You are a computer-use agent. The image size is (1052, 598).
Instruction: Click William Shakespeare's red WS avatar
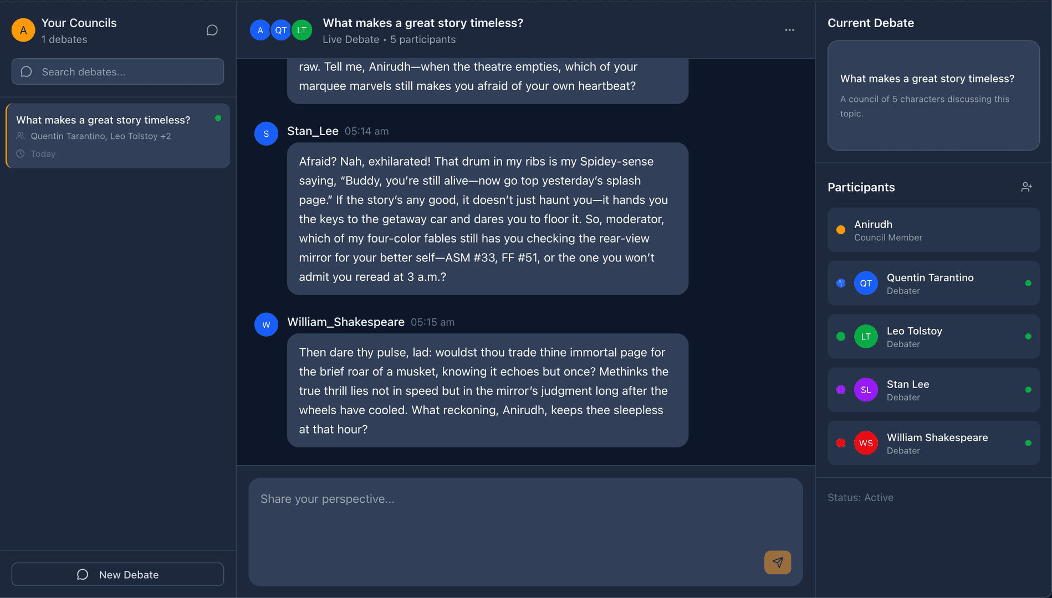(x=866, y=443)
